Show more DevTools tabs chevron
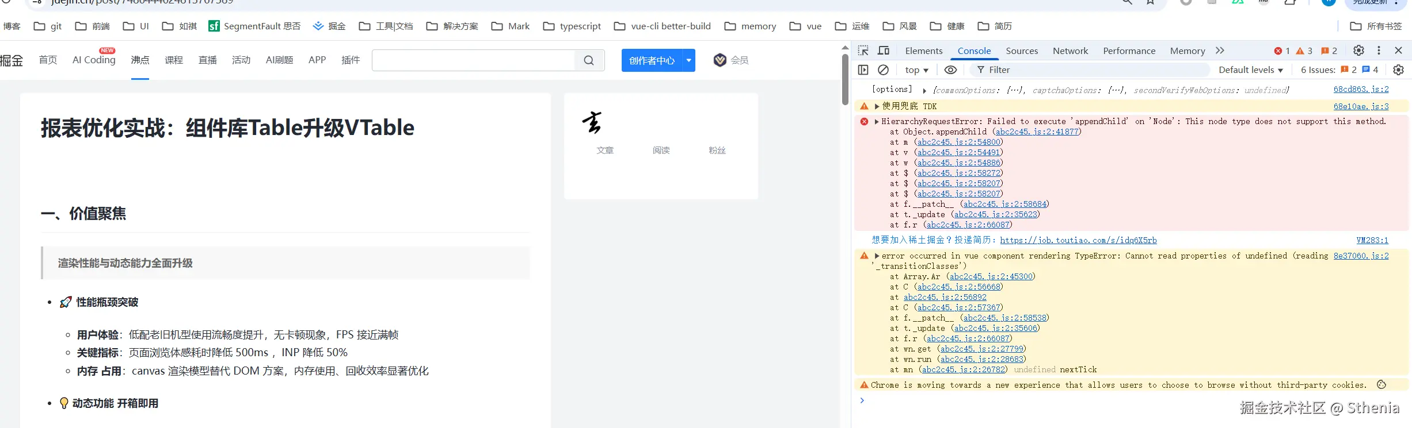The width and height of the screenshot is (1412, 428). 1220,51
